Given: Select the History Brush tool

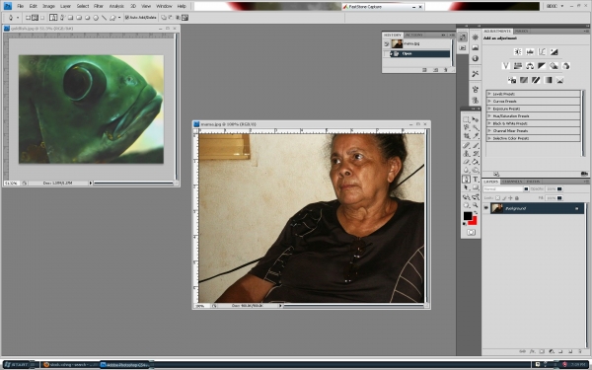Looking at the screenshot, I should (x=476, y=153).
